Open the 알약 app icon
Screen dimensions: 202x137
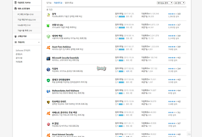pyautogui.click(x=49, y=15)
